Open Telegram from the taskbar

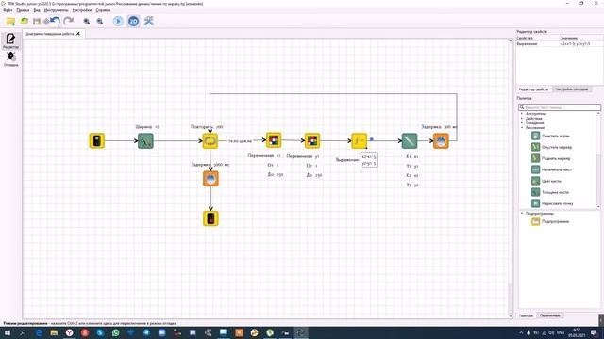[x=146, y=332]
